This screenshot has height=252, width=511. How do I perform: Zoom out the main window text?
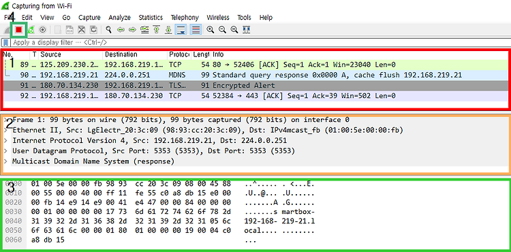pos(222,30)
